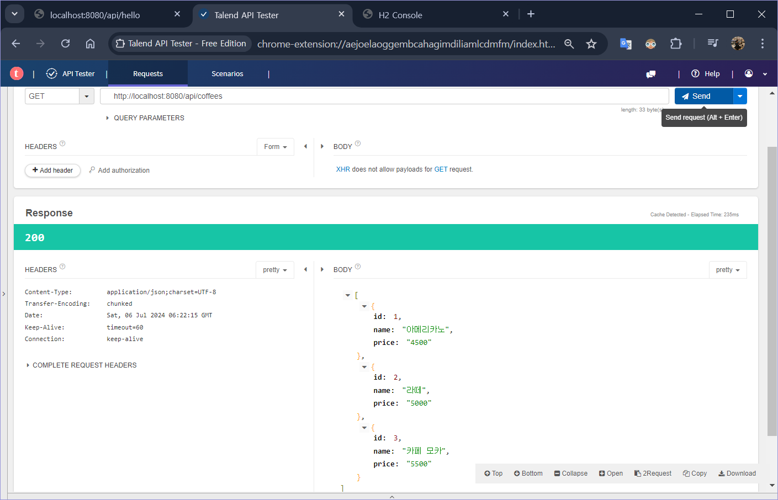Bookmark this page with star icon
The width and height of the screenshot is (778, 500).
(591, 44)
